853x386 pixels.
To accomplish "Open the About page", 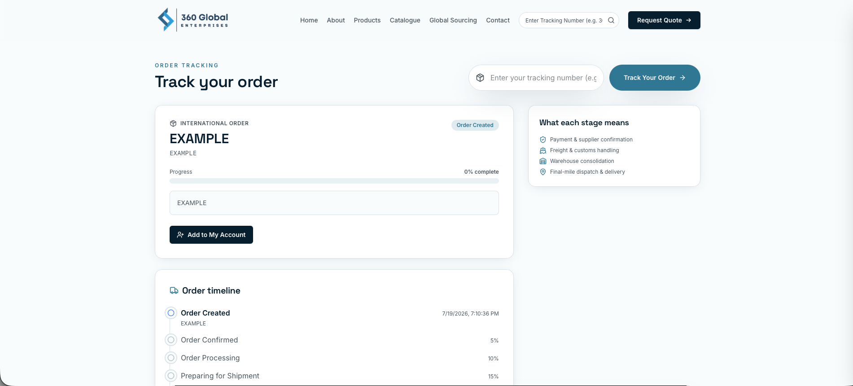I will tap(336, 20).
